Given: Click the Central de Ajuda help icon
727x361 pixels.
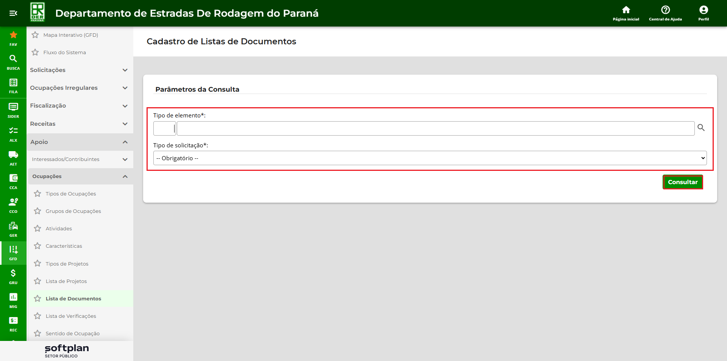Looking at the screenshot, I should pos(665,13).
